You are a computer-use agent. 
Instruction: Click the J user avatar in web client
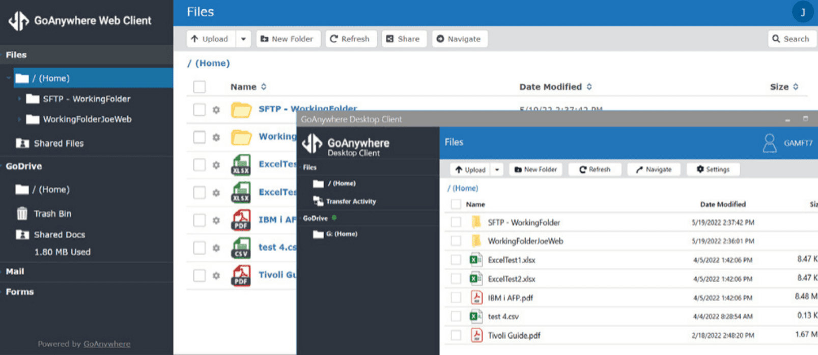[802, 12]
